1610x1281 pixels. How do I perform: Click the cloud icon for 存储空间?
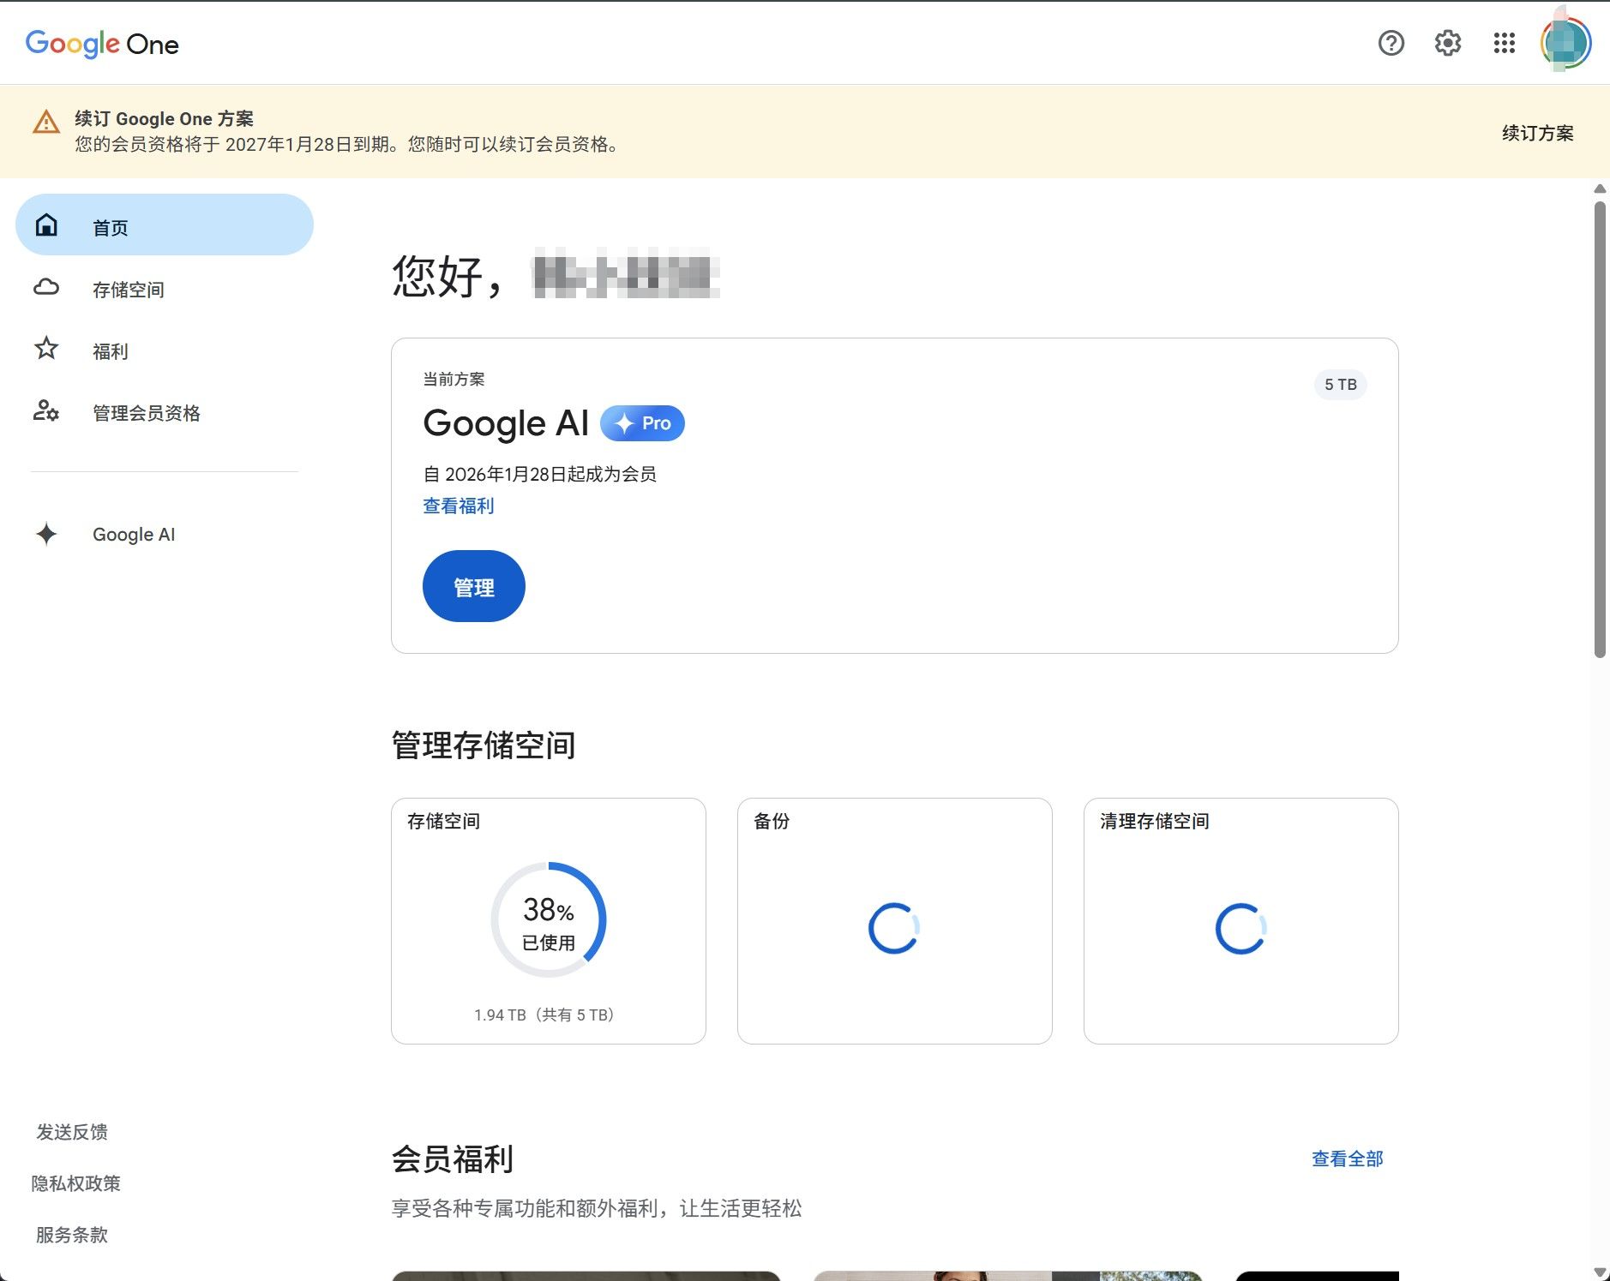(x=46, y=287)
